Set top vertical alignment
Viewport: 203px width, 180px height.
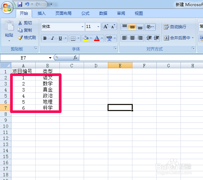pos(125,27)
